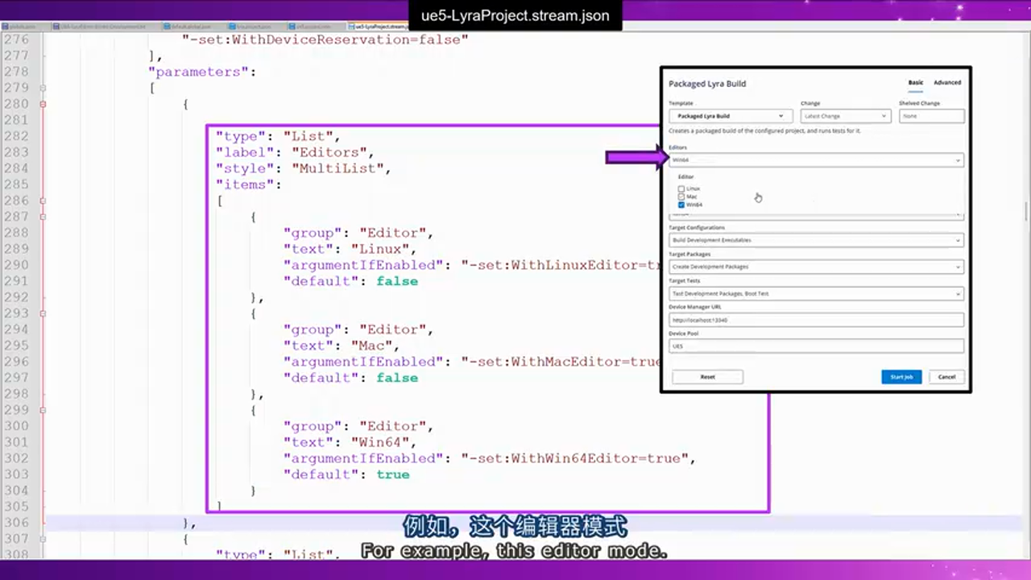Click the blue JSON icon on the first editor tab
1031x580 pixels.
(6, 27)
